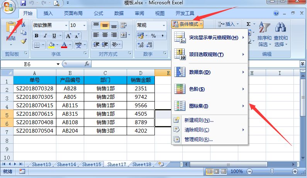
Task: Apply the yellow fill color bucket
Action: click(x=51, y=45)
